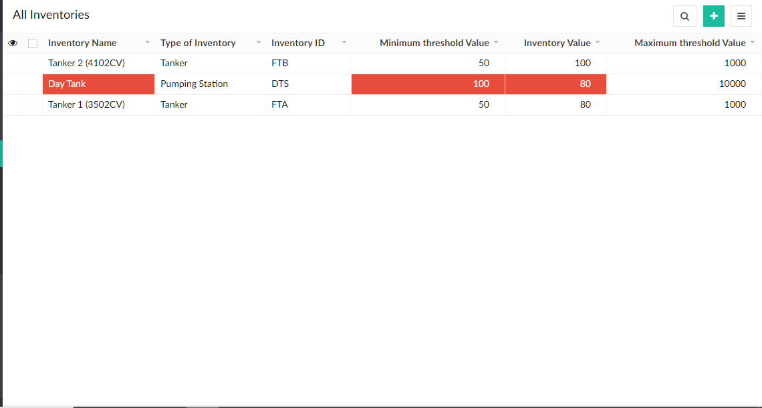Click the red highlighted value 80 cell
This screenshot has width=762, height=408.
coord(585,84)
